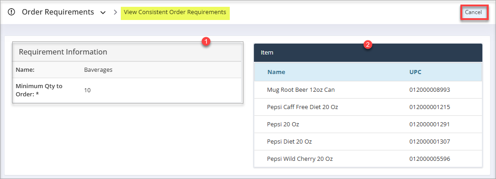496x179 pixels.
Task: Select the Pepsi 20 Oz item row
Action: click(368, 124)
